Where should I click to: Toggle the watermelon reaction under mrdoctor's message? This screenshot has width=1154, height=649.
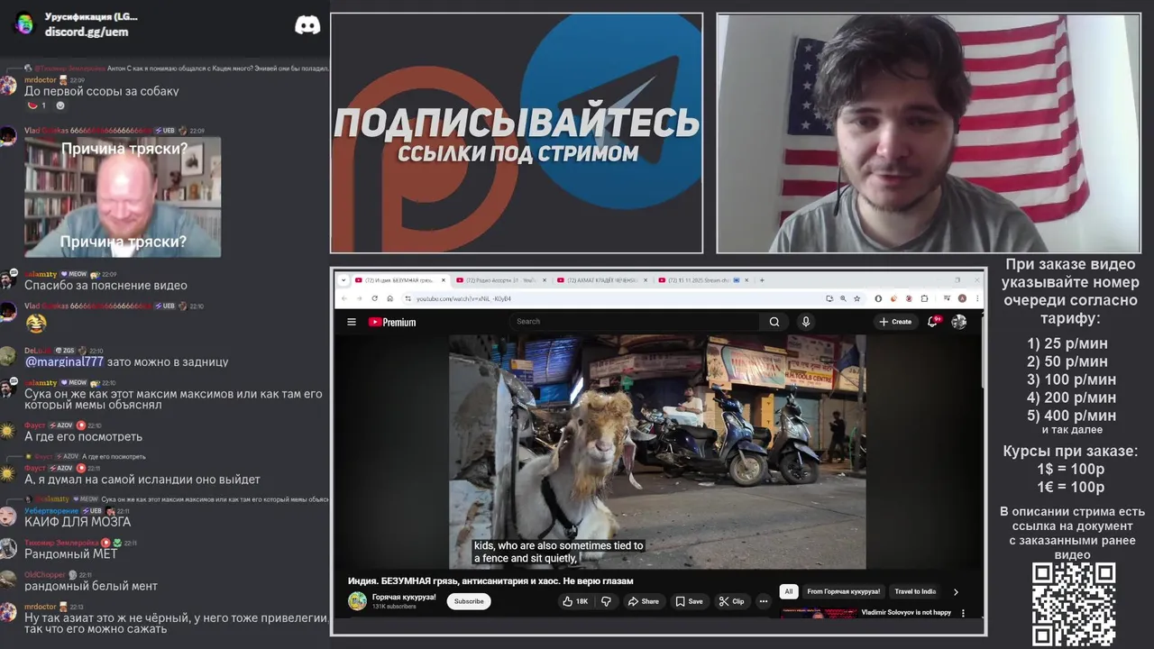pyautogui.click(x=37, y=105)
